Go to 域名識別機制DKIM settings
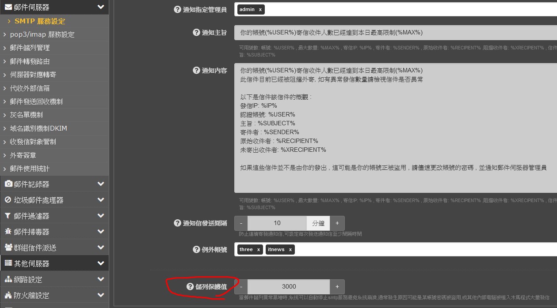Screen dimensions: 557x308 [x=38, y=128]
